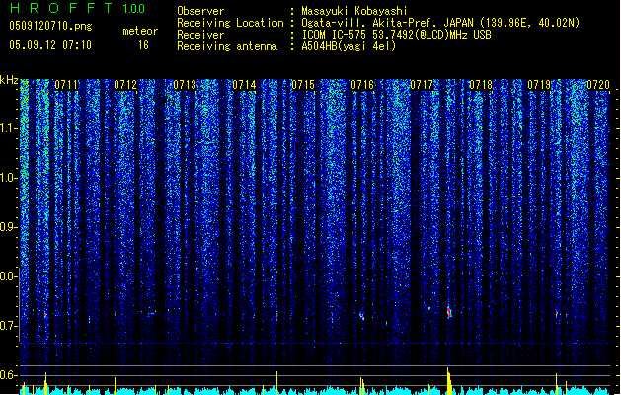Click the meteor echo just before 0716

362,316
